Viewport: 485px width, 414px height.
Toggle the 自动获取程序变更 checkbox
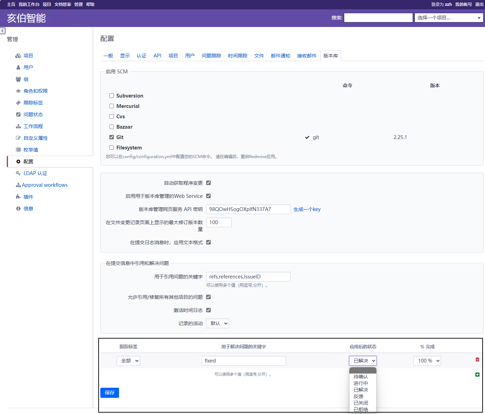point(209,183)
